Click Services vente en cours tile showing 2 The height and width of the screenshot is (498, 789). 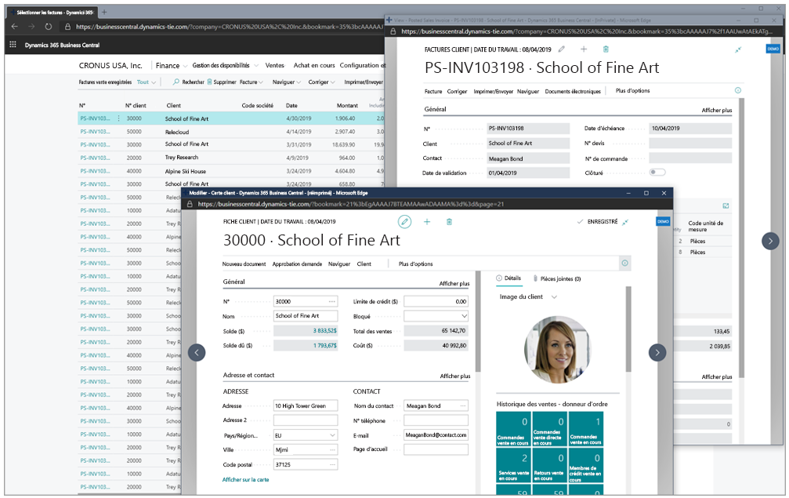pyautogui.click(x=513, y=465)
